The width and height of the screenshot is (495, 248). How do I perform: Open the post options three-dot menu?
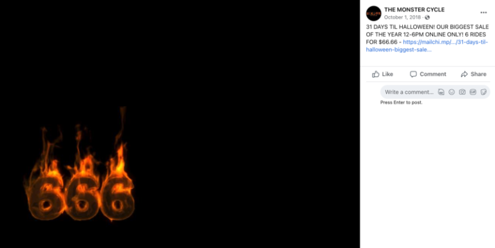483,13
